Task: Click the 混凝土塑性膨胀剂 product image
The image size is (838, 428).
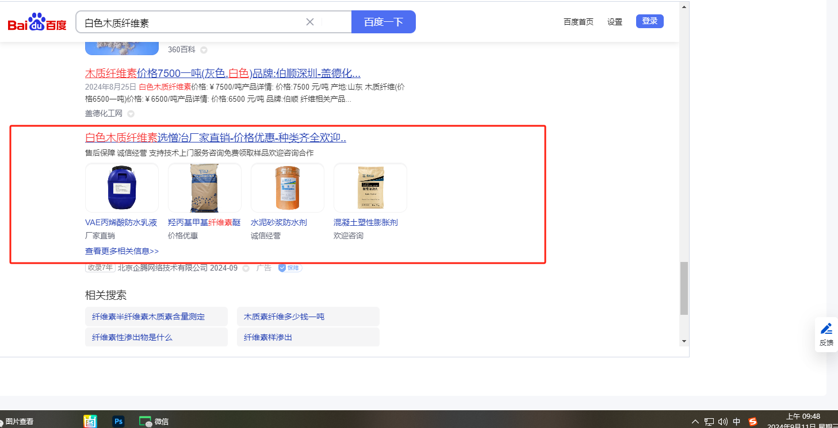Action: pos(370,188)
